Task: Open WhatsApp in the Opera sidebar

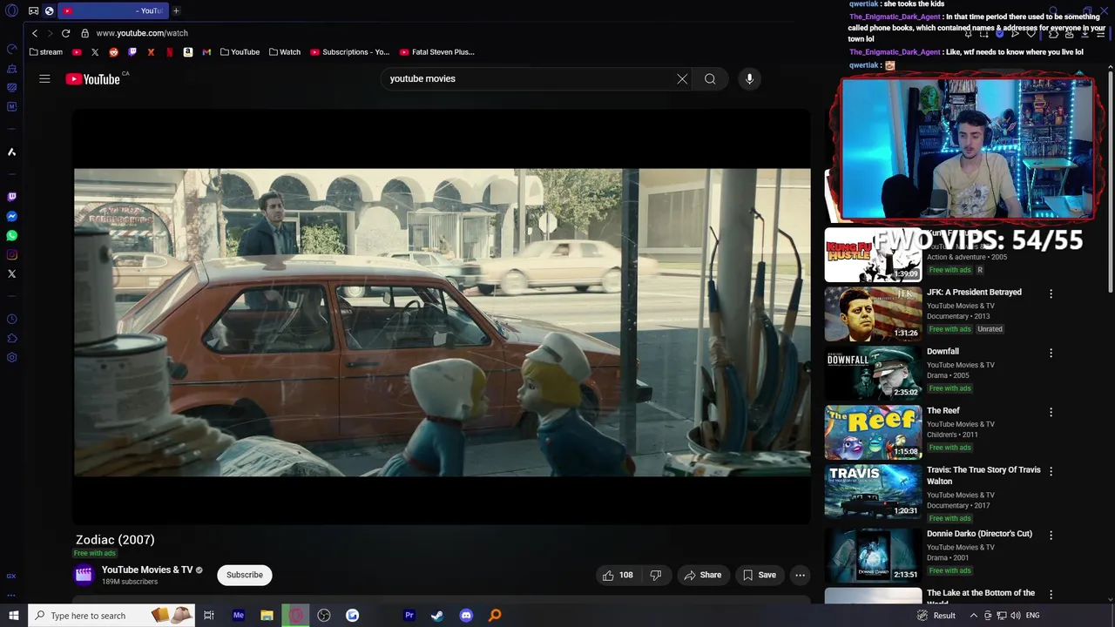Action: (11, 236)
